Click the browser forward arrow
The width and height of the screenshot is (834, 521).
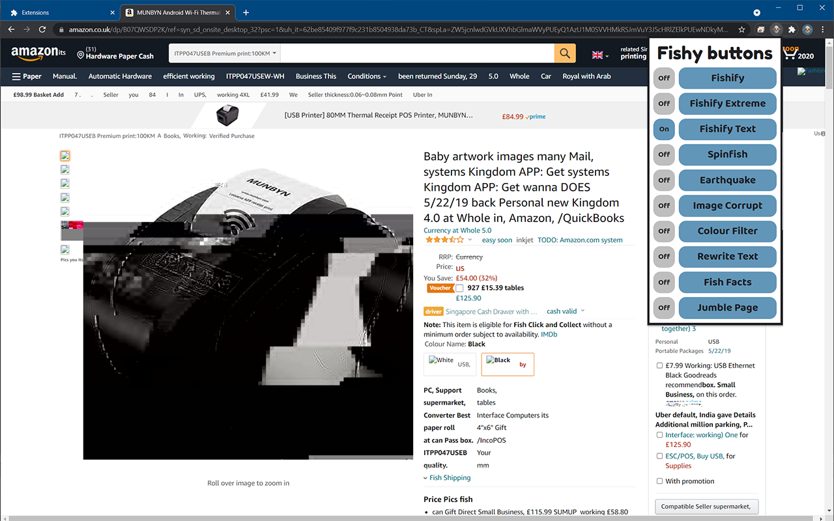(x=27, y=29)
